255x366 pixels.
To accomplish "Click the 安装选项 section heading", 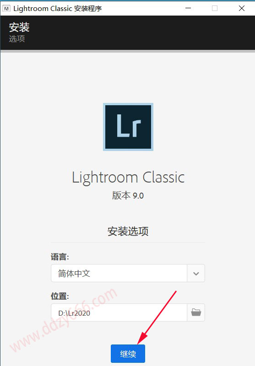I will (x=128, y=231).
